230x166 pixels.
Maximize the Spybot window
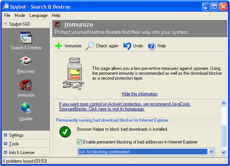215,7
